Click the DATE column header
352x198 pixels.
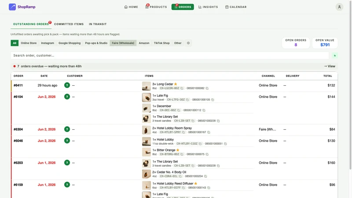point(44,76)
